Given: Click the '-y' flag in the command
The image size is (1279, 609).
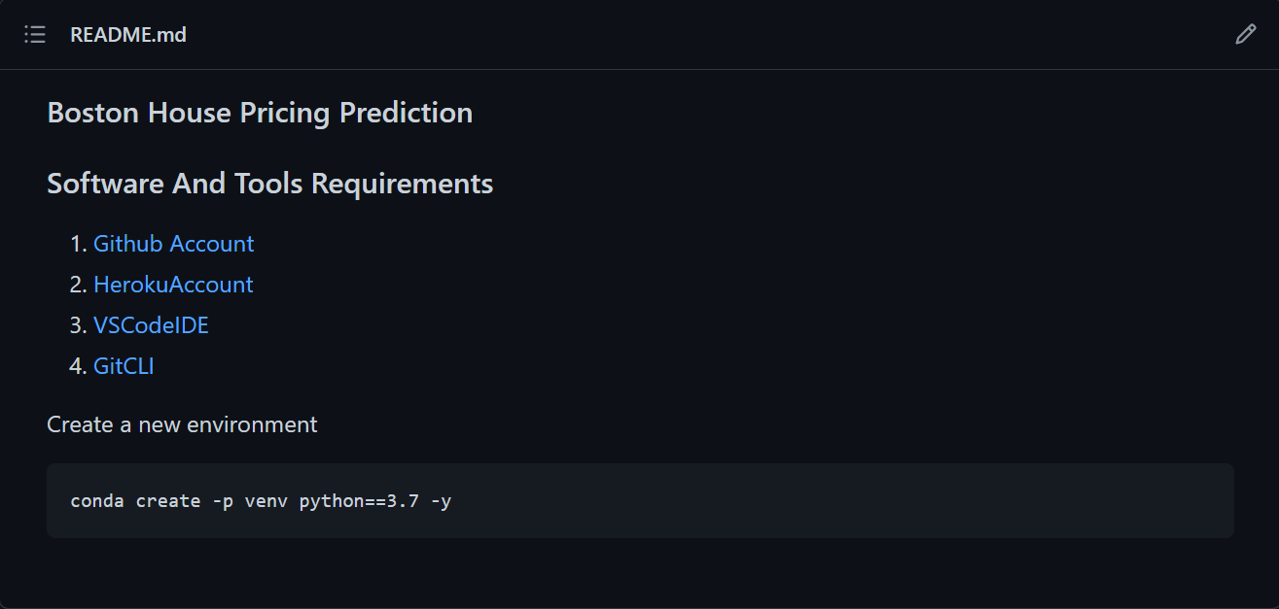Looking at the screenshot, I should click(x=441, y=502).
